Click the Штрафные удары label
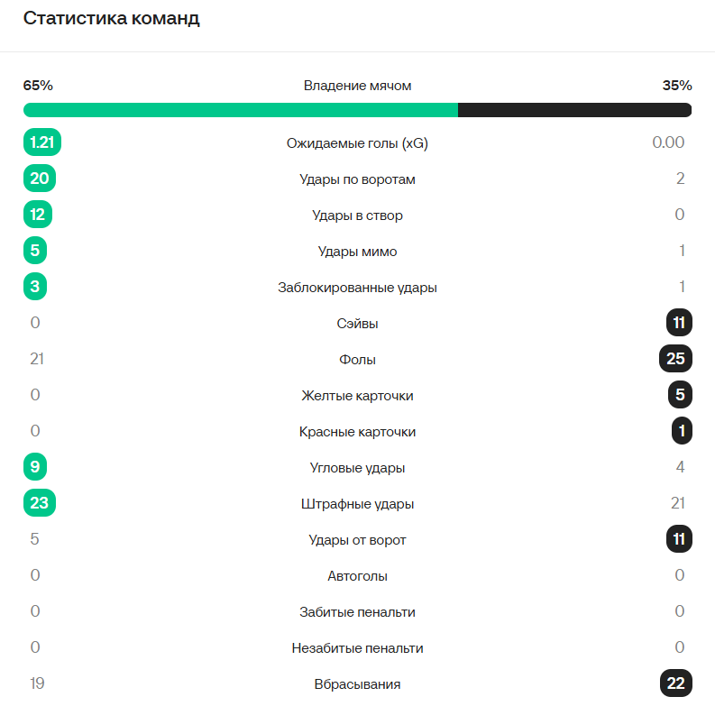 pos(357,504)
